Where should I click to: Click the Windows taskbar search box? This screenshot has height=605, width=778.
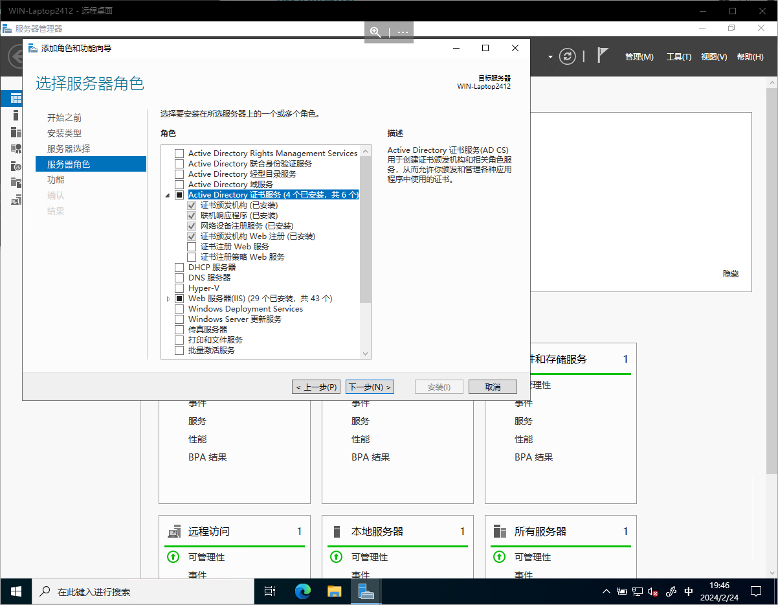(142, 591)
